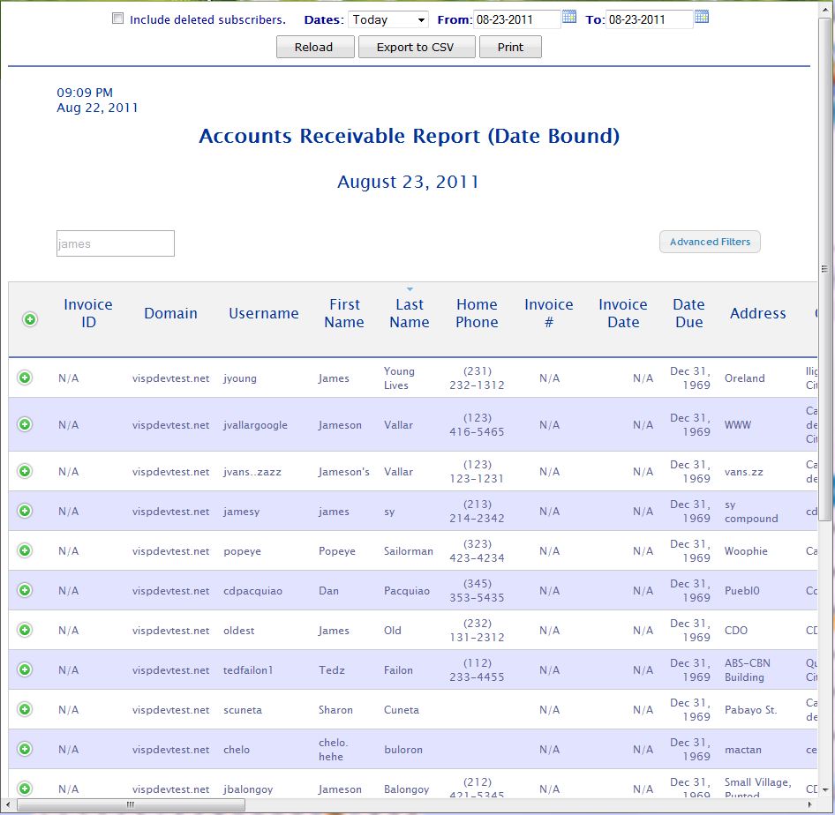Sort by Domain column header
The width and height of the screenshot is (835, 815).
point(170,313)
